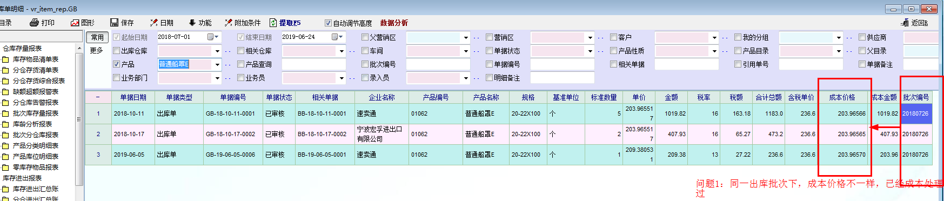944x201 pixels.
Task: Enable the 出库仓库 checkbox
Action: [x=116, y=51]
